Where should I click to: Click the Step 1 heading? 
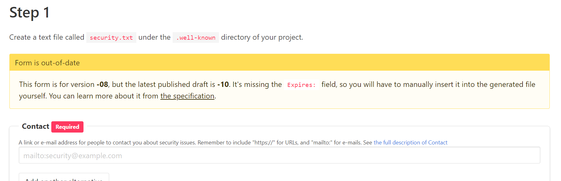pos(29,13)
